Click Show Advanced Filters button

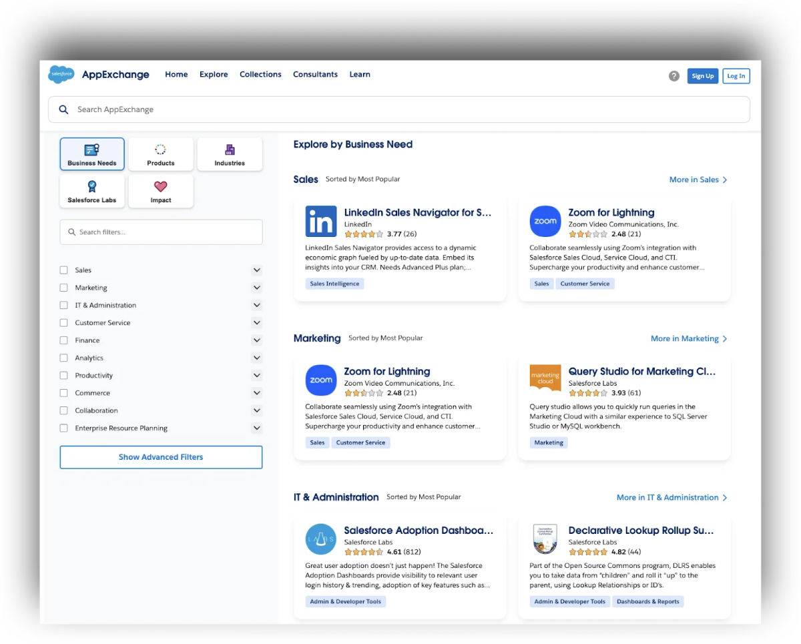click(161, 457)
